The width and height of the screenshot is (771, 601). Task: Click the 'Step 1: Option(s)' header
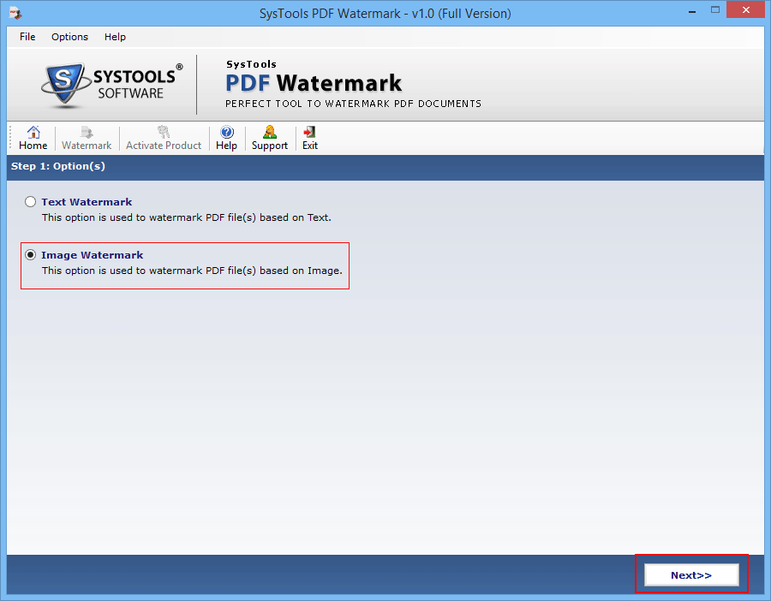(x=58, y=166)
